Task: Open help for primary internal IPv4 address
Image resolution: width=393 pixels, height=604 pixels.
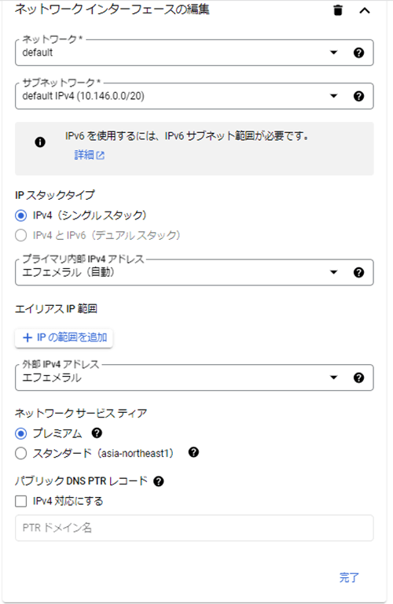Action: (358, 273)
